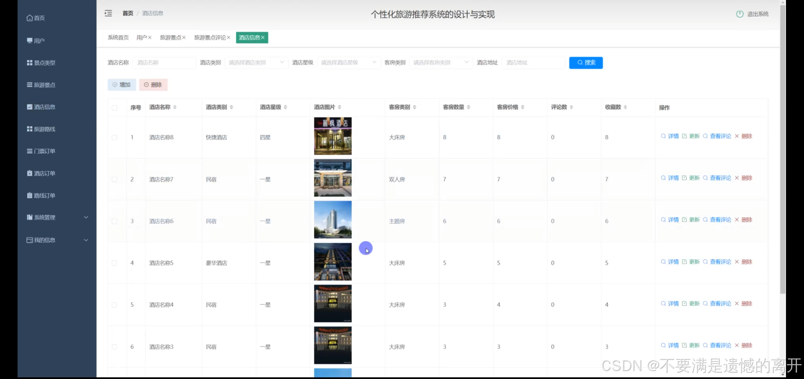Screen dimensions: 804x379
Task: Check the row for 酒店名称6
Action: pyautogui.click(x=114, y=221)
